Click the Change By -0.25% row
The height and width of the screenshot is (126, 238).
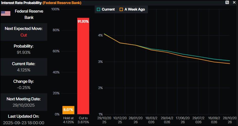tap(24, 85)
